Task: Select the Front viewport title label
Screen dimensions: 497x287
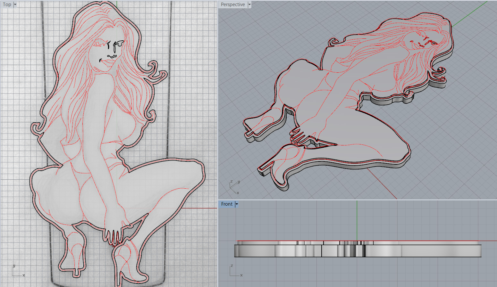Action: pyautogui.click(x=227, y=204)
